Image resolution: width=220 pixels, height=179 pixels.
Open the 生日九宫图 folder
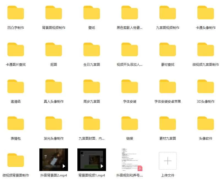91,50
